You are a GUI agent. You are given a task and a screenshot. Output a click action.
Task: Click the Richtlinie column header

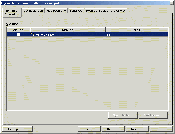point(68,30)
